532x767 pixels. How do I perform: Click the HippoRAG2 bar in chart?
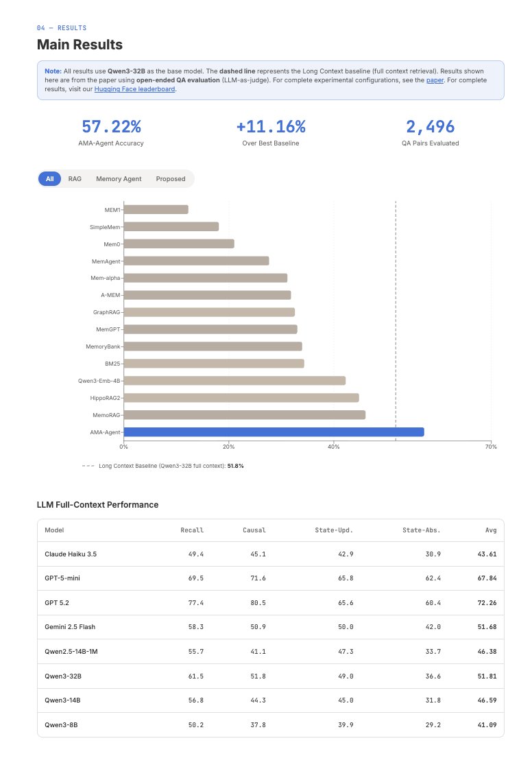pos(241,398)
